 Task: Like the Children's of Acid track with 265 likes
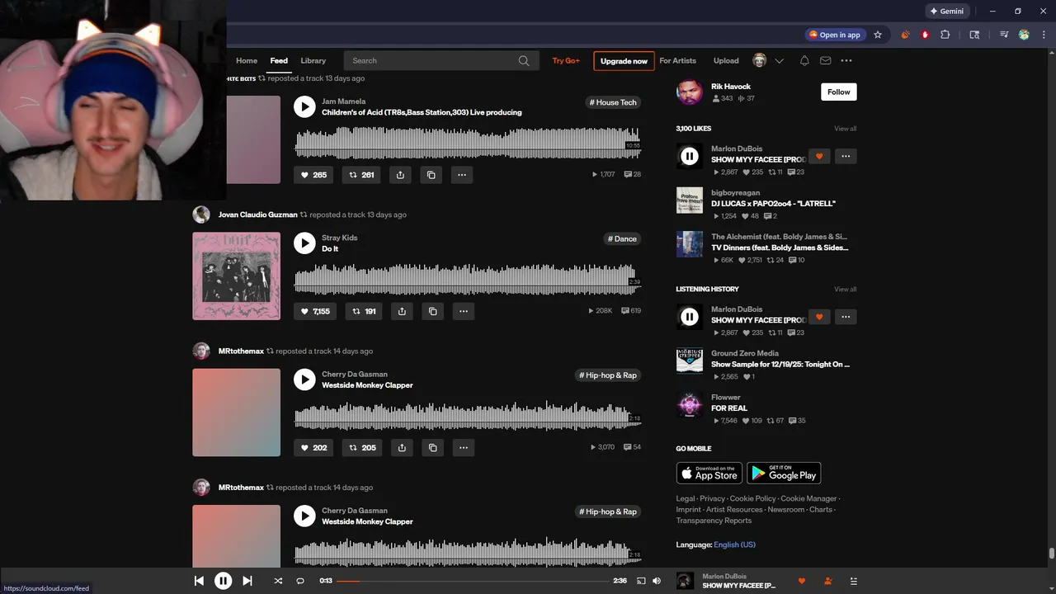pyautogui.click(x=313, y=175)
